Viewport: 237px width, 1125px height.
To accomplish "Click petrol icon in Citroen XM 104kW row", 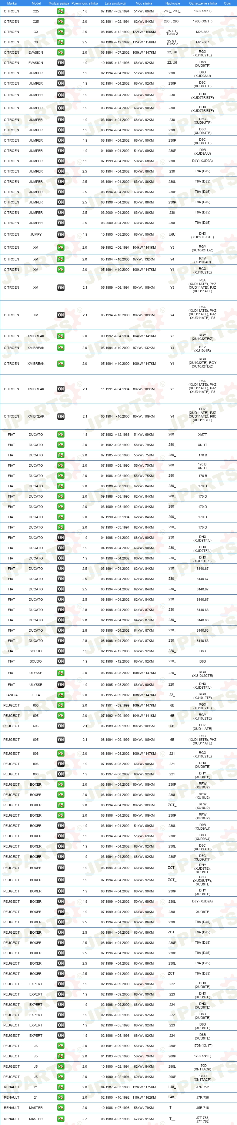I will pos(61,248).
